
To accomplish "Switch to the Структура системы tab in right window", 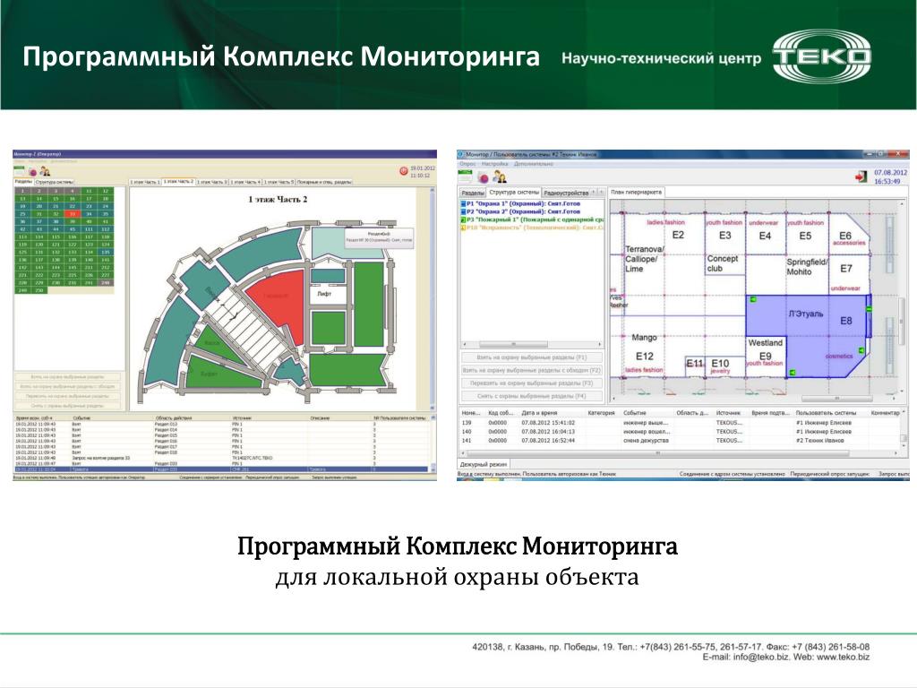I will pyautogui.click(x=514, y=192).
